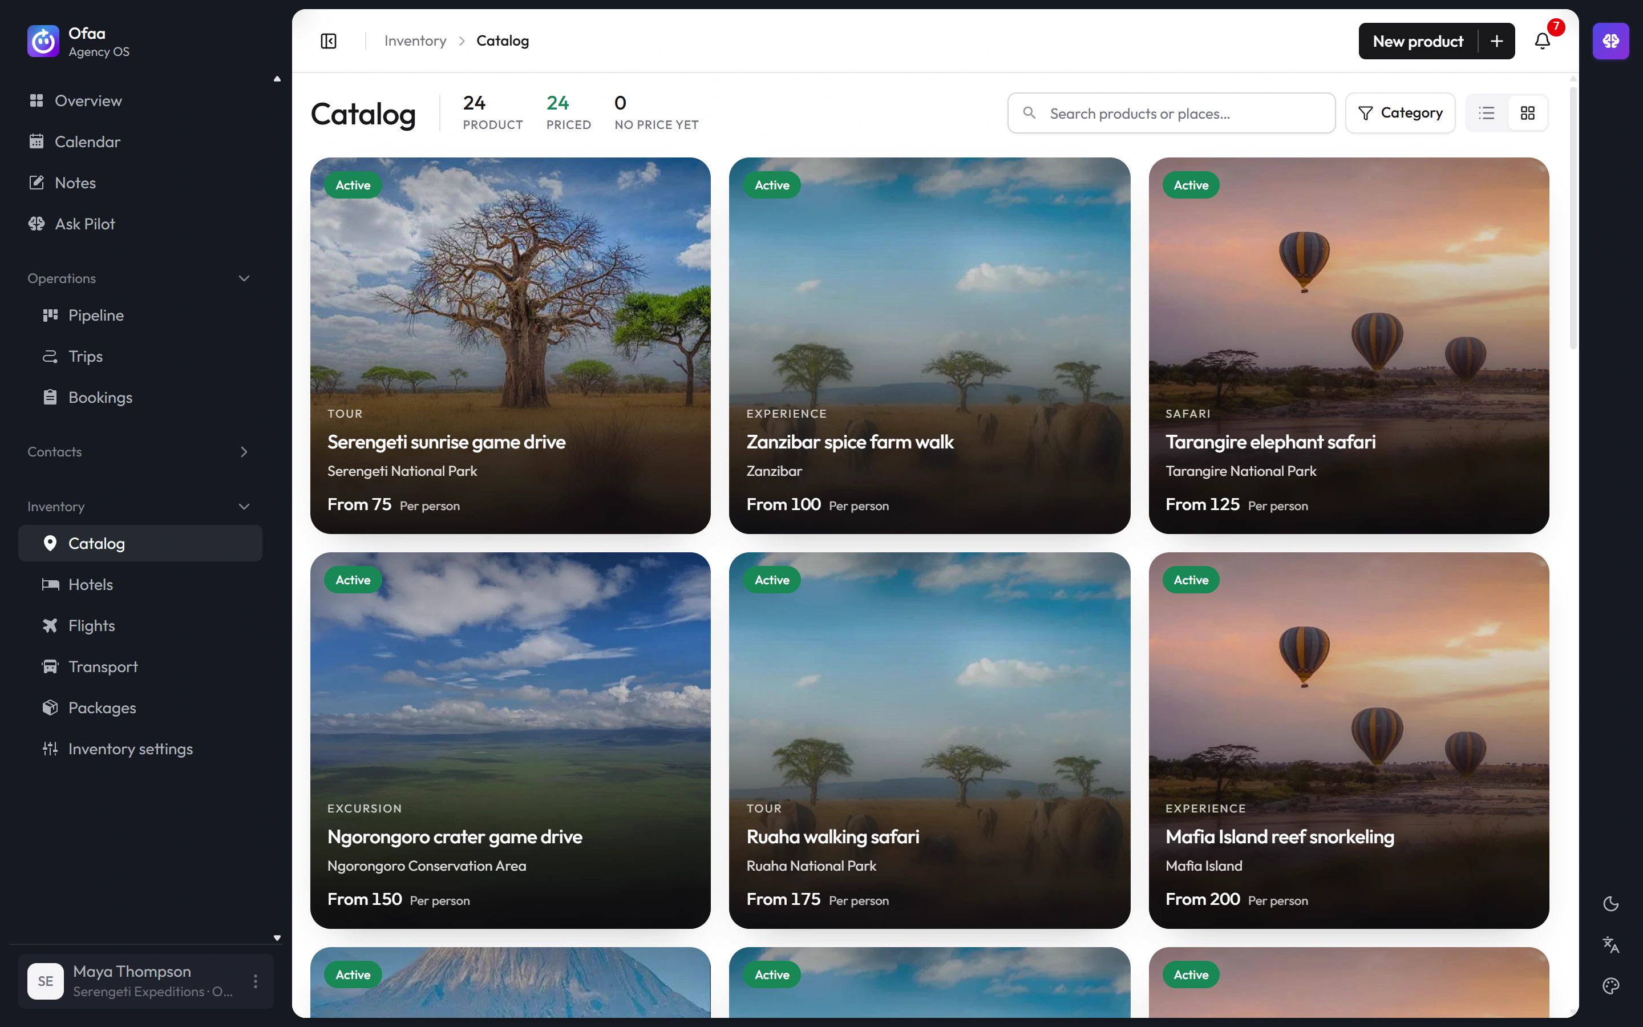Open the Trips page
Viewport: 1643px width, 1027px height.
(x=140, y=356)
